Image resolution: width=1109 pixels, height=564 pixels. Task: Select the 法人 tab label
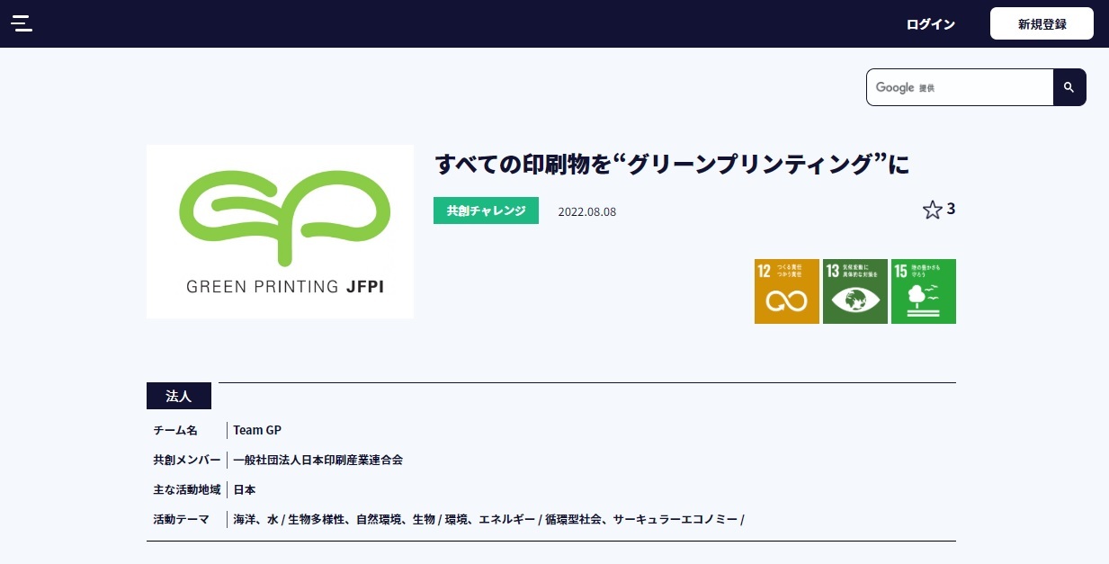point(179,396)
